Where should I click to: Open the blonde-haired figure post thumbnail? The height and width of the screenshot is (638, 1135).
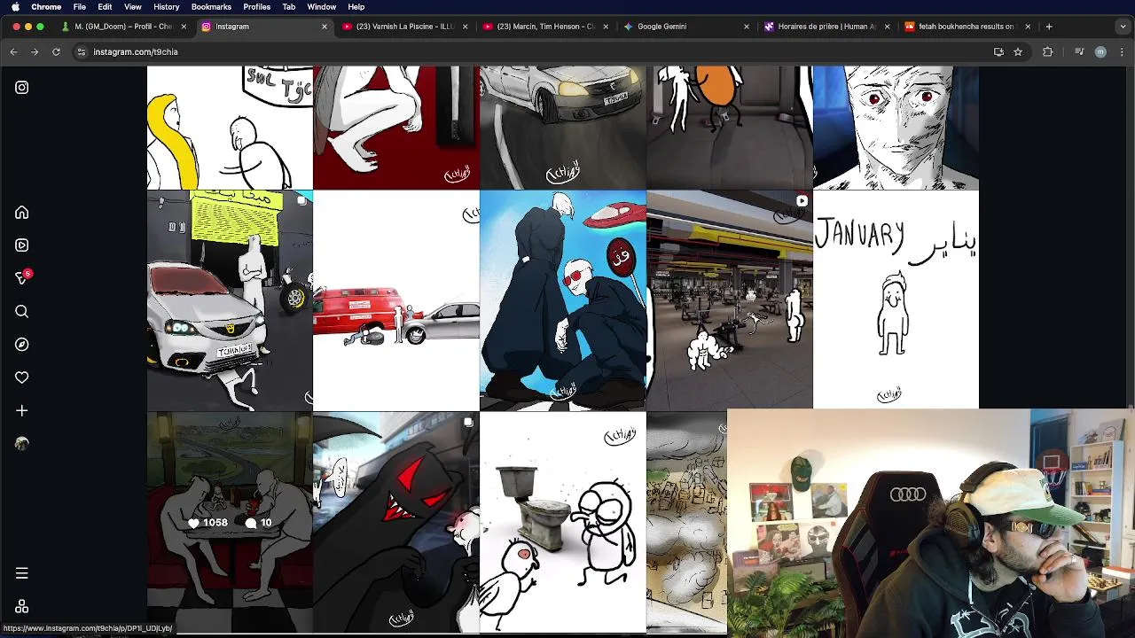pyautogui.click(x=230, y=128)
